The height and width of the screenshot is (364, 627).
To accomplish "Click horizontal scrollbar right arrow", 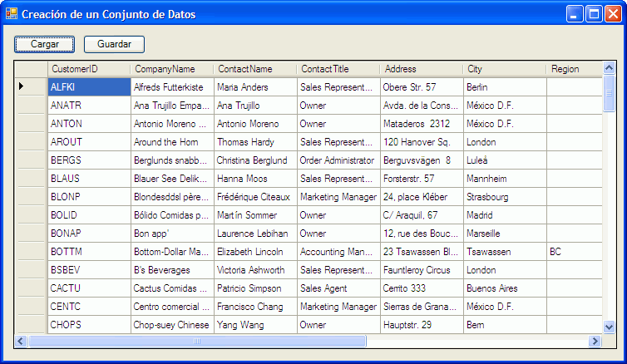I will (x=595, y=341).
